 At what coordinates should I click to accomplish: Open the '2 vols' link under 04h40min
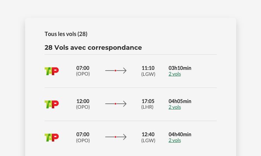(175, 140)
